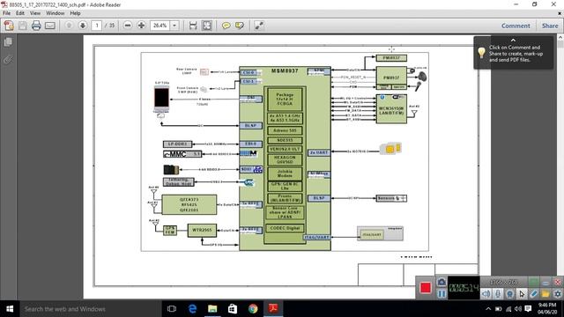Open the zoom level dropdown arrow

174,26
